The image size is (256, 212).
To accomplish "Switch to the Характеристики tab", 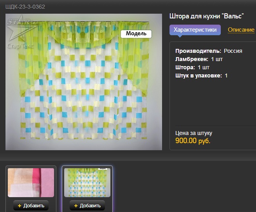I will [x=195, y=30].
